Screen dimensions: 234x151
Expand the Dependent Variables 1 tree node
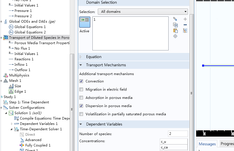(x=12, y=124)
